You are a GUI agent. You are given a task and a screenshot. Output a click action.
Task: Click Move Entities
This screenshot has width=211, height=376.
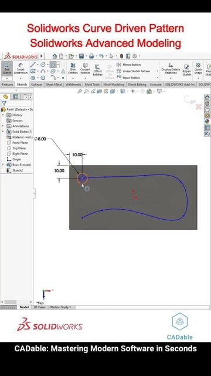tap(128, 78)
